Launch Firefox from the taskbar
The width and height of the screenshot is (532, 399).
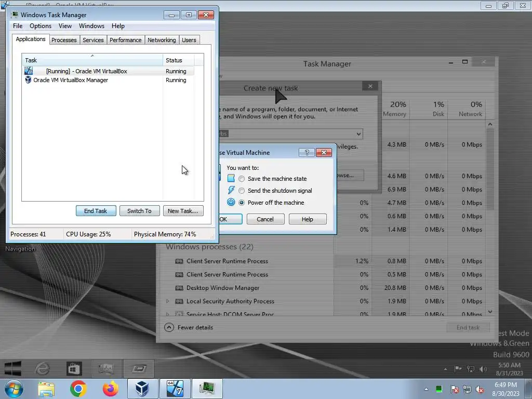click(x=110, y=389)
